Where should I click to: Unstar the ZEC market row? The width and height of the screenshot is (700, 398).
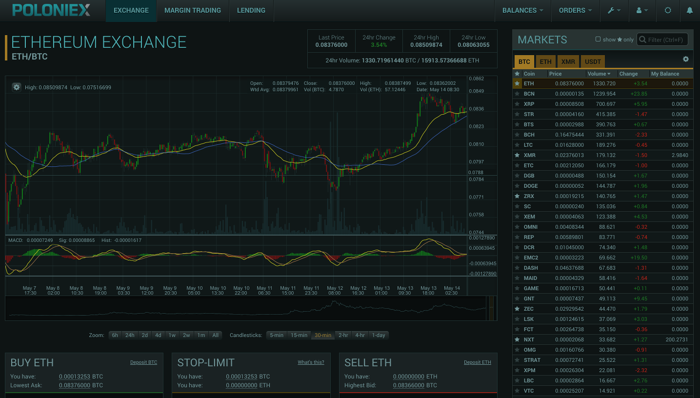[517, 309]
